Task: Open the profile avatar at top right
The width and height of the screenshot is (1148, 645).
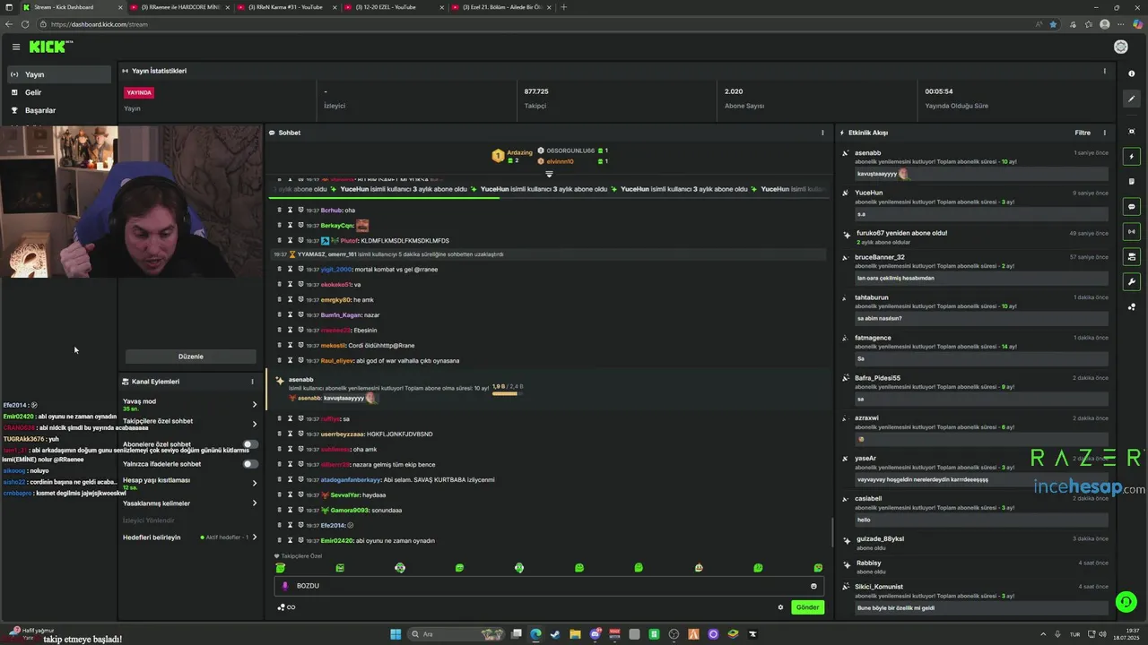Action: [1121, 47]
